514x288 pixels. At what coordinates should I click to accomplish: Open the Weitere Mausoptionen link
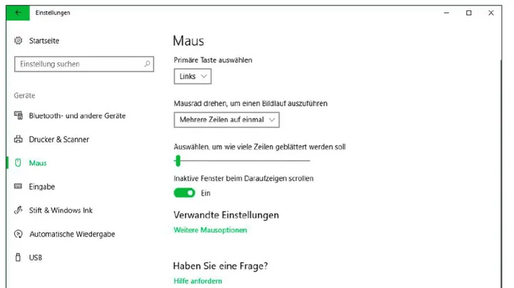click(210, 230)
